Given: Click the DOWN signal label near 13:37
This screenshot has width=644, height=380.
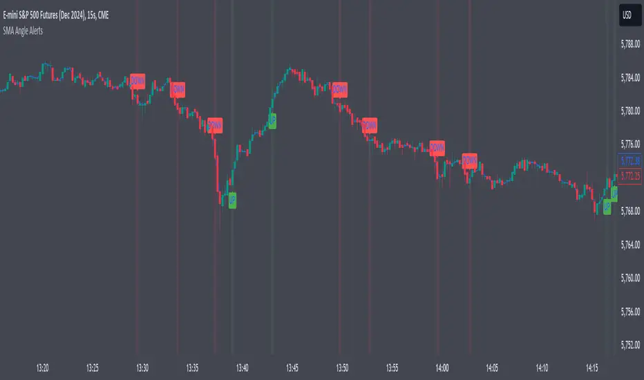Looking at the screenshot, I should 215,125.
